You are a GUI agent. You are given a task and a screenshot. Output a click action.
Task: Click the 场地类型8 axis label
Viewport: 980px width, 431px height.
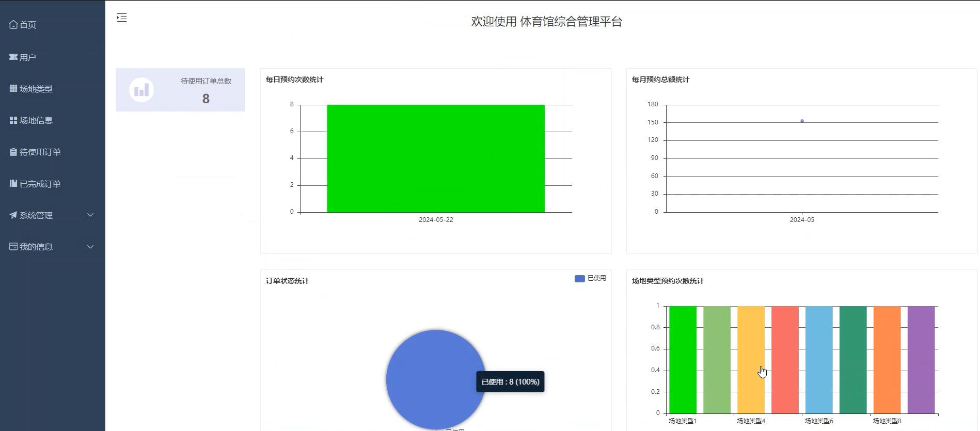tap(887, 421)
